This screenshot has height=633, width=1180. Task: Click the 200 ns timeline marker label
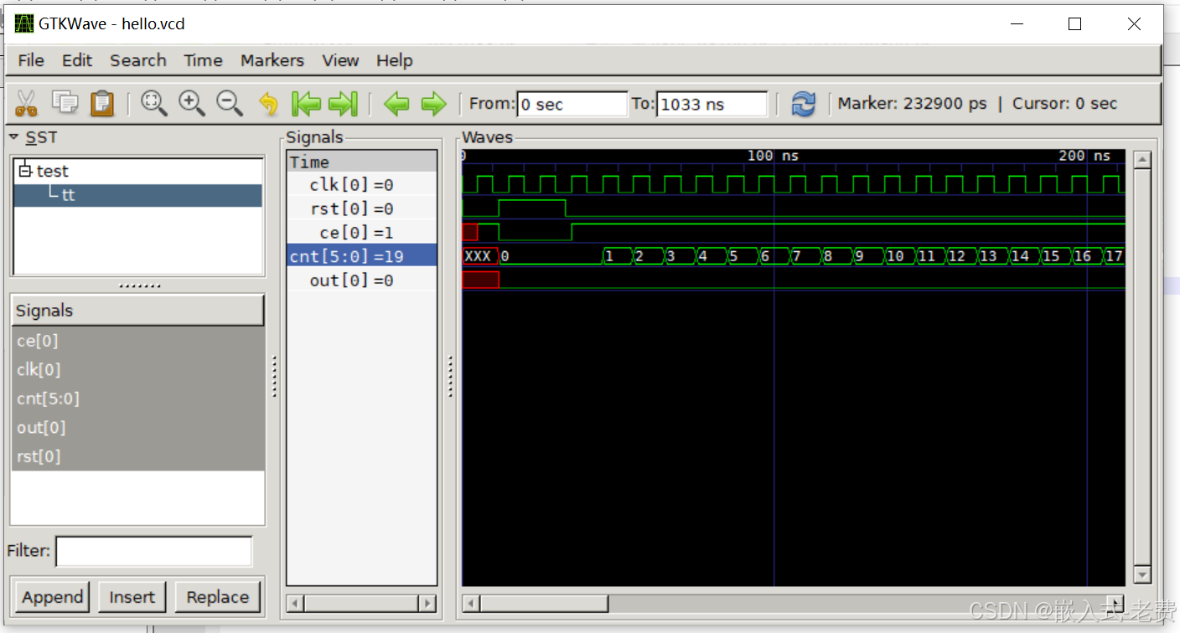pos(1084,156)
